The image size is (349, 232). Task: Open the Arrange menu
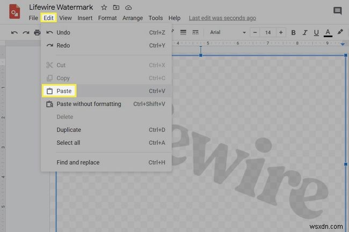click(x=133, y=18)
